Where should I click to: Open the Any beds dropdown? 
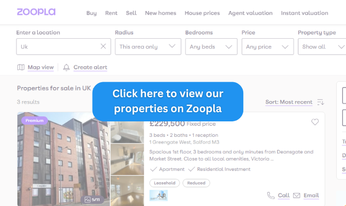[211, 46]
